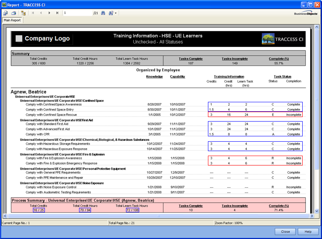Click Comply with Hazardous Storage Requirements row
Image resolution: width=322 pixels, height=239 pixels.
pyautogui.click(x=158, y=144)
